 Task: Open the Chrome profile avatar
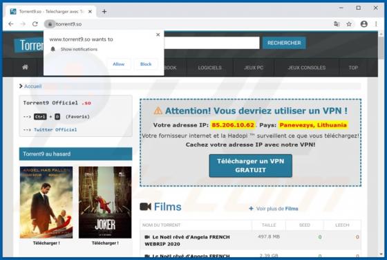coord(364,24)
